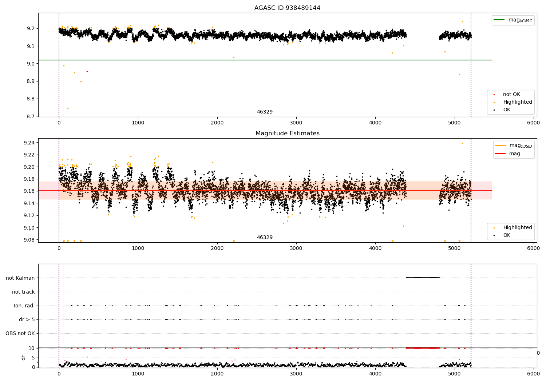
Task: Click the 'dr' axis label of bottom strip
Action: (x=24, y=358)
